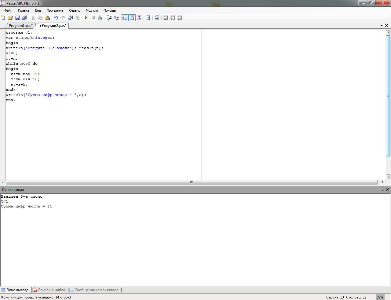Open the Список ошибок tab
The image size is (391, 300).
point(49,290)
